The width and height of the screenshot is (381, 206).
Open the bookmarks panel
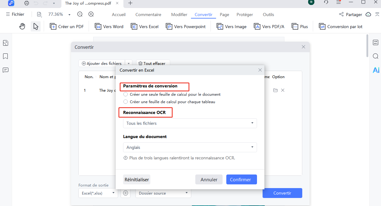(6, 57)
